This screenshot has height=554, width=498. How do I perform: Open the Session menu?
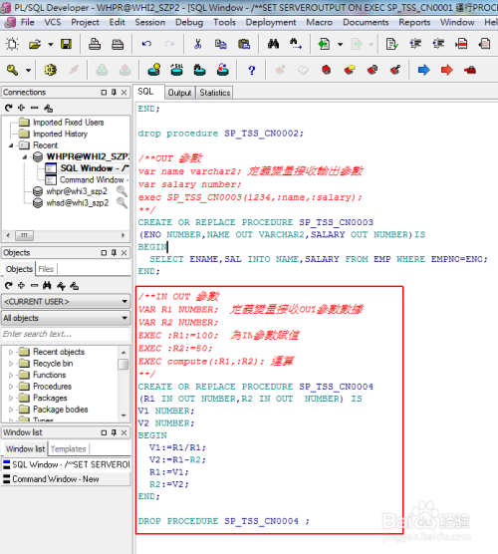click(x=150, y=22)
